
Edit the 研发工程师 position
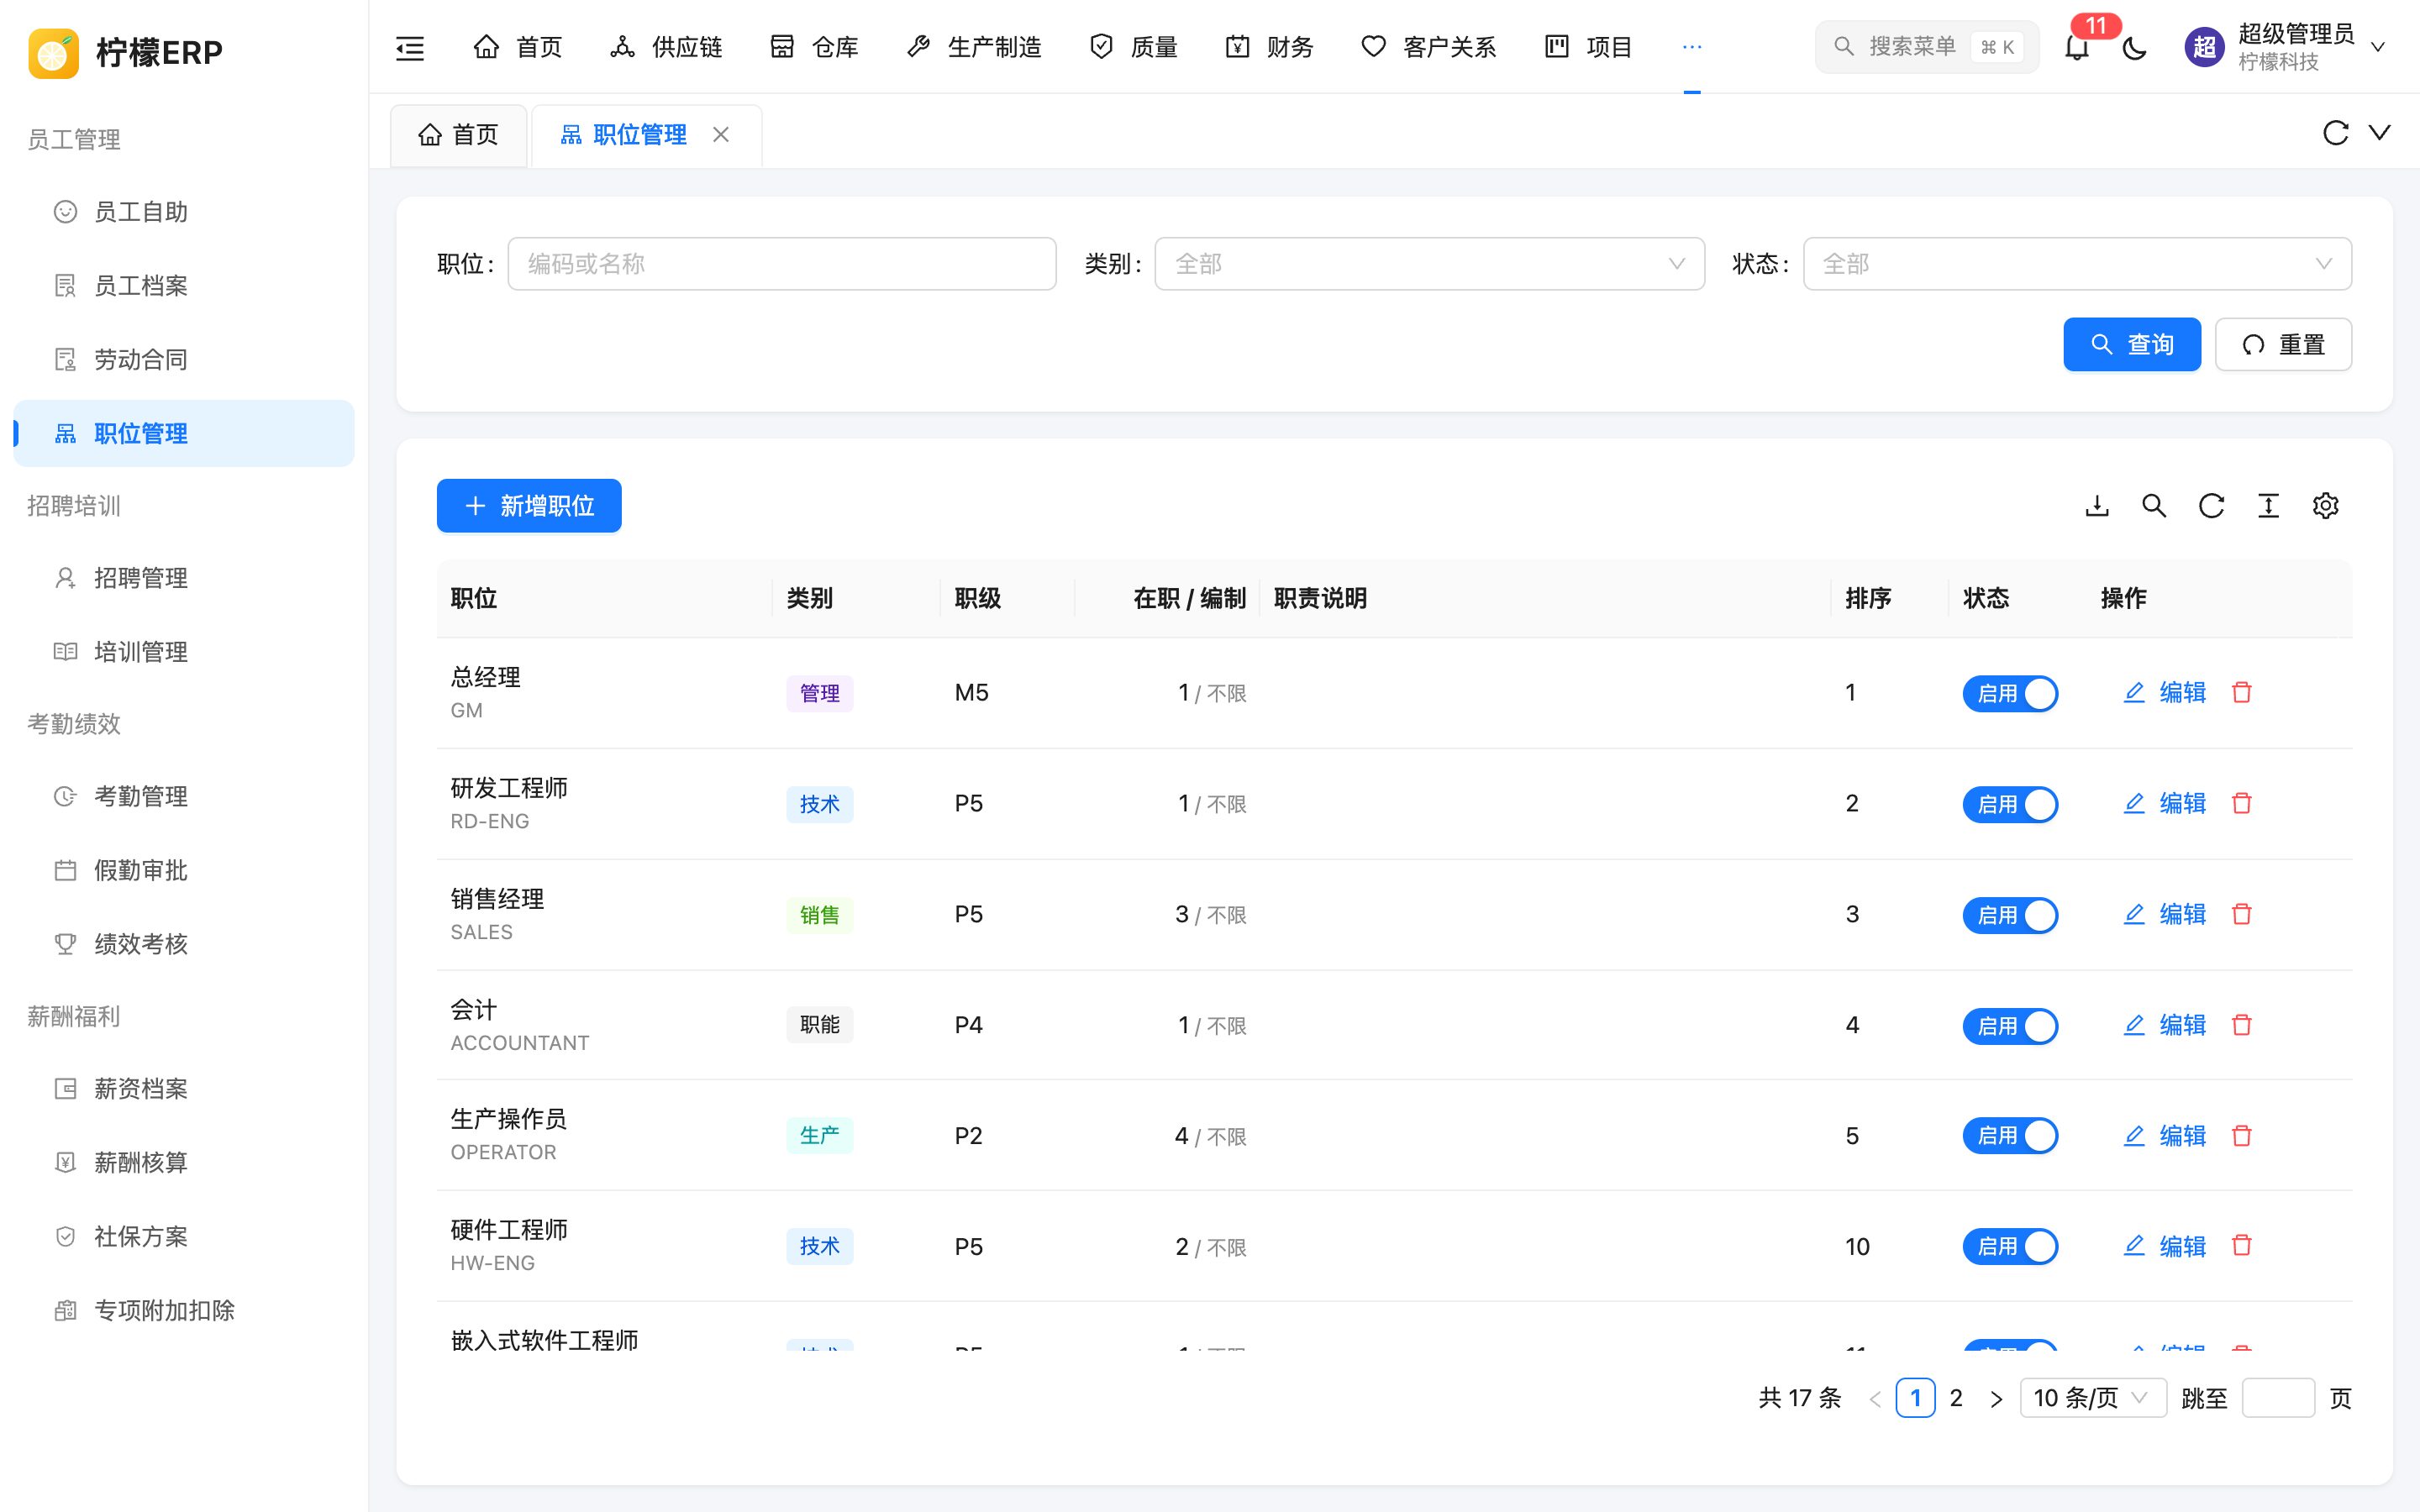click(2165, 804)
